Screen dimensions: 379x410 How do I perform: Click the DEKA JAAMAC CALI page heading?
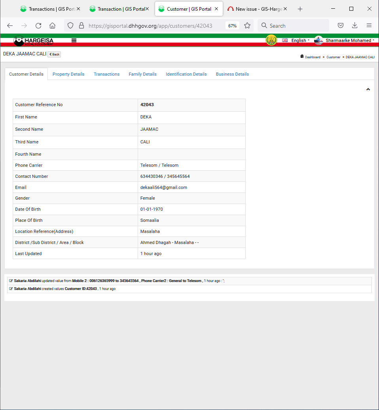25,54
